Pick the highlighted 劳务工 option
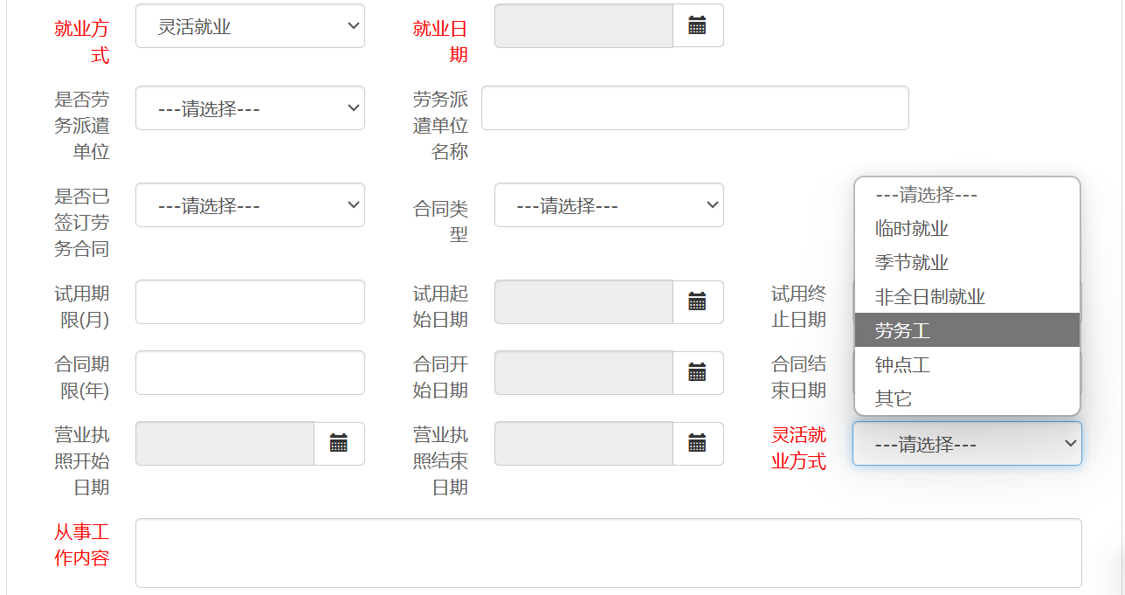This screenshot has height=595, width=1125. 903,330
